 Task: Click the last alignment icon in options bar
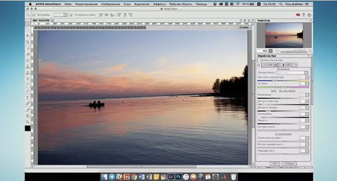[x=130, y=15]
